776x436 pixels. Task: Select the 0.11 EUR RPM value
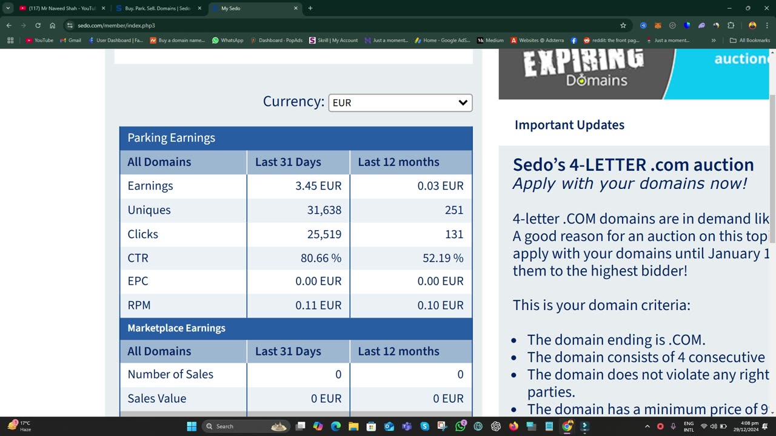[318, 305]
